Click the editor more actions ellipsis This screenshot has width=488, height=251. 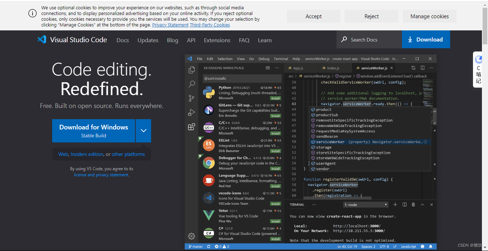point(431,68)
